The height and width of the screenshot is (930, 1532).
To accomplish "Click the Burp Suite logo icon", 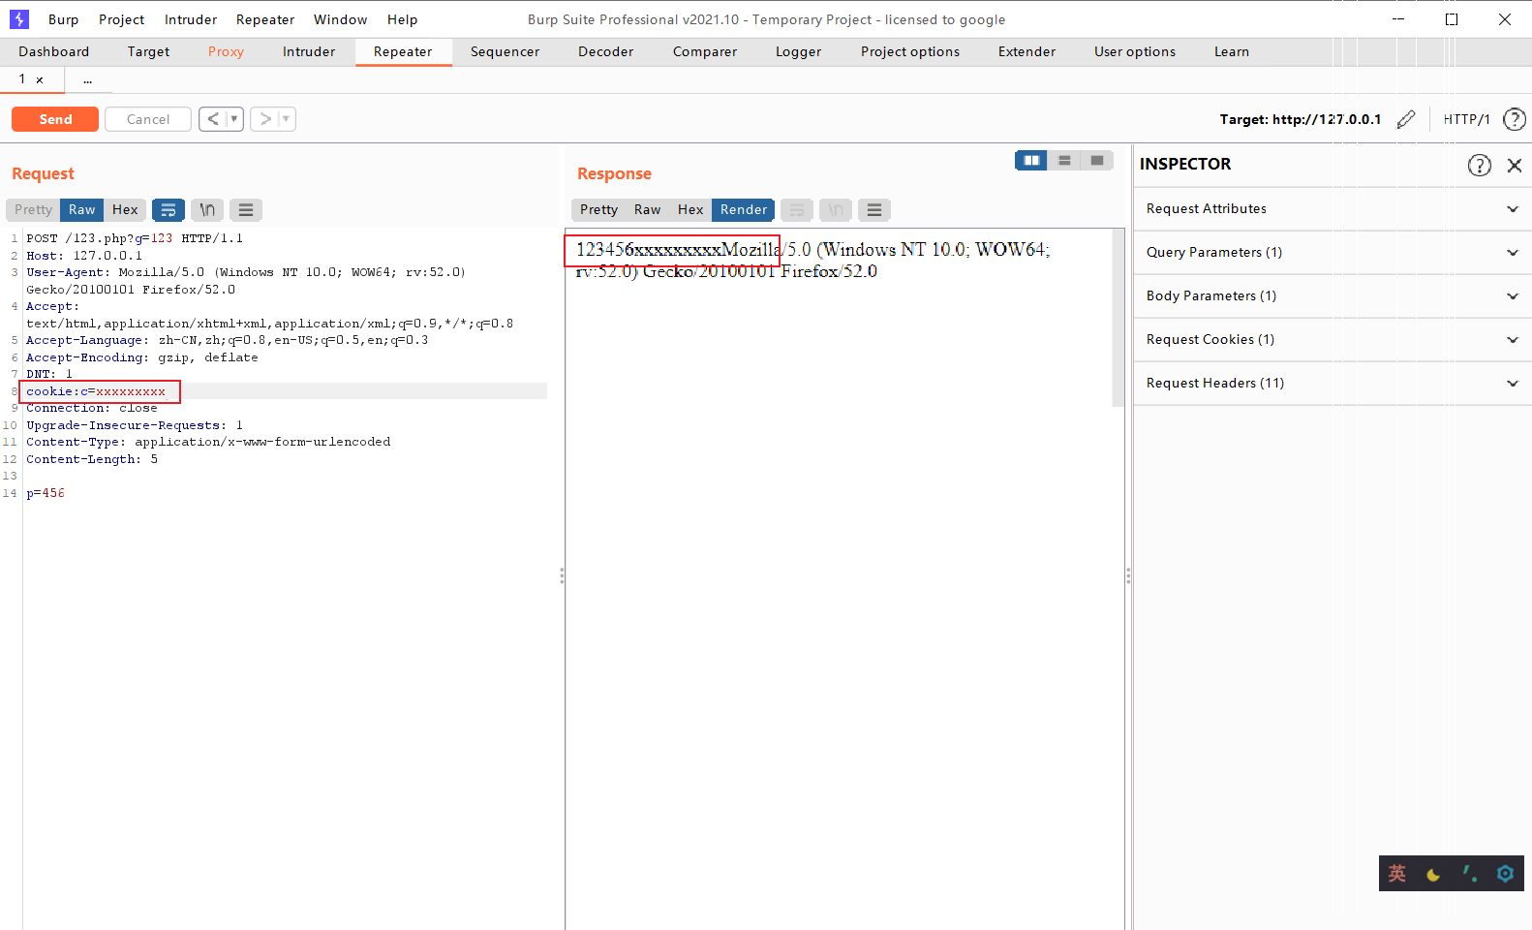I will coord(18,19).
